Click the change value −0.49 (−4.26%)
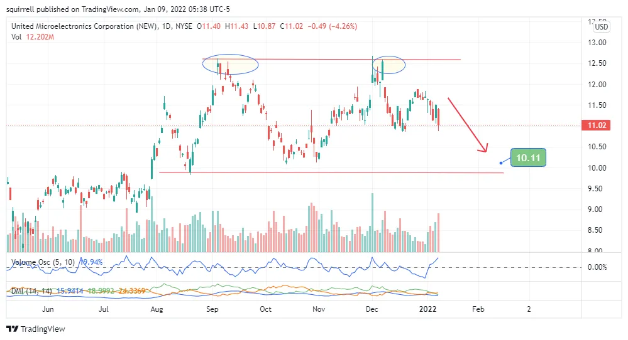Screen dimensions: 628x340 pos(333,26)
